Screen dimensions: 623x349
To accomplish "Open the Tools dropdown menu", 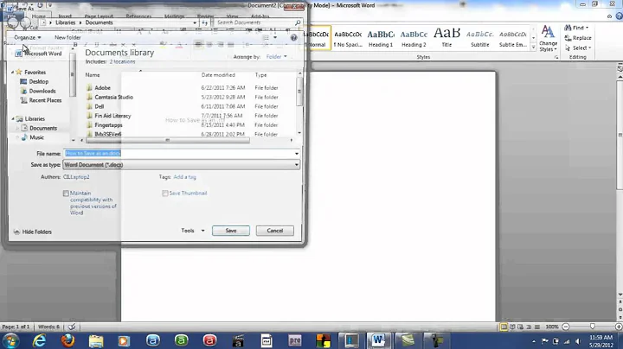I will pos(193,231).
